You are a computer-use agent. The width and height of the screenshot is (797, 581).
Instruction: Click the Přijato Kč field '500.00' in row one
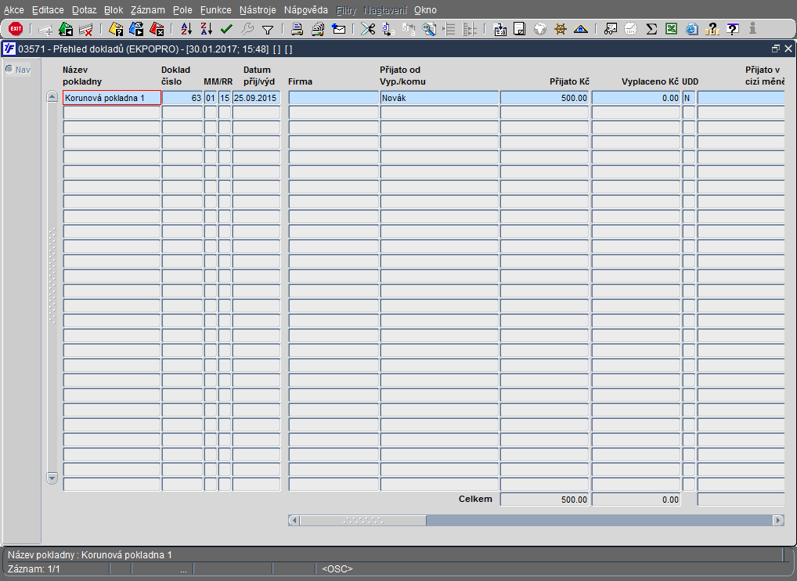click(544, 98)
